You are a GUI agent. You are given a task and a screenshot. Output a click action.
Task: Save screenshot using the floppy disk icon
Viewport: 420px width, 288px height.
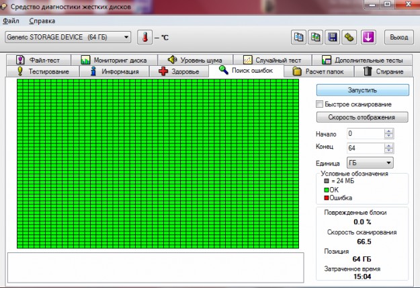click(332, 36)
